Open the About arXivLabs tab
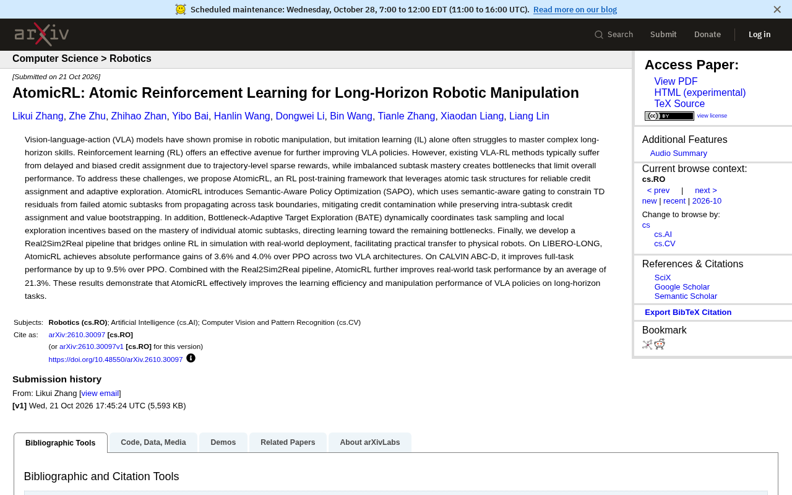 tap(370, 442)
